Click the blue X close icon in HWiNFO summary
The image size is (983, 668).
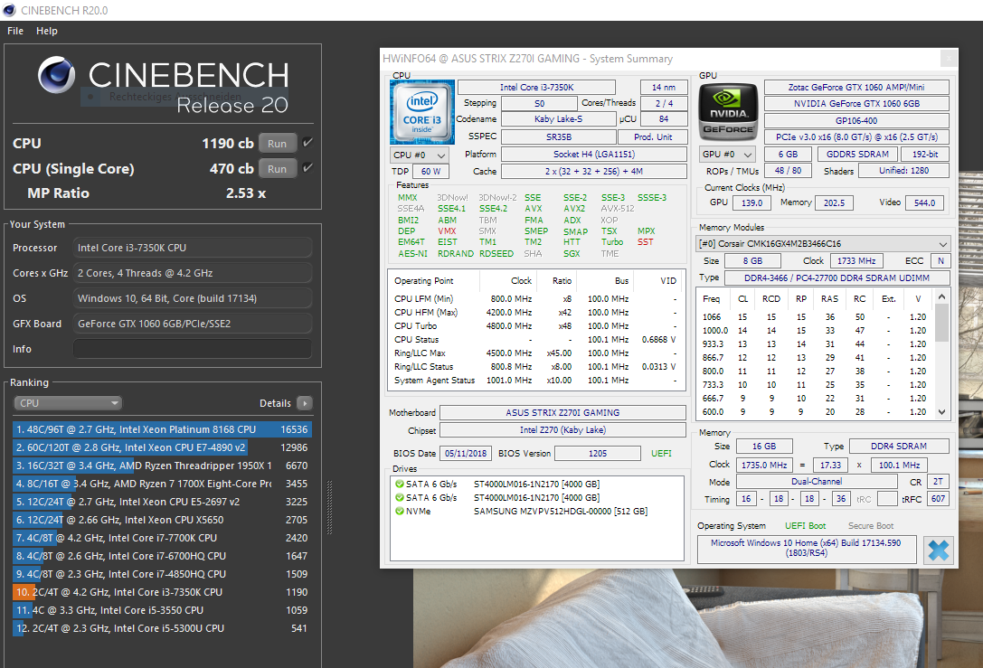tap(939, 550)
